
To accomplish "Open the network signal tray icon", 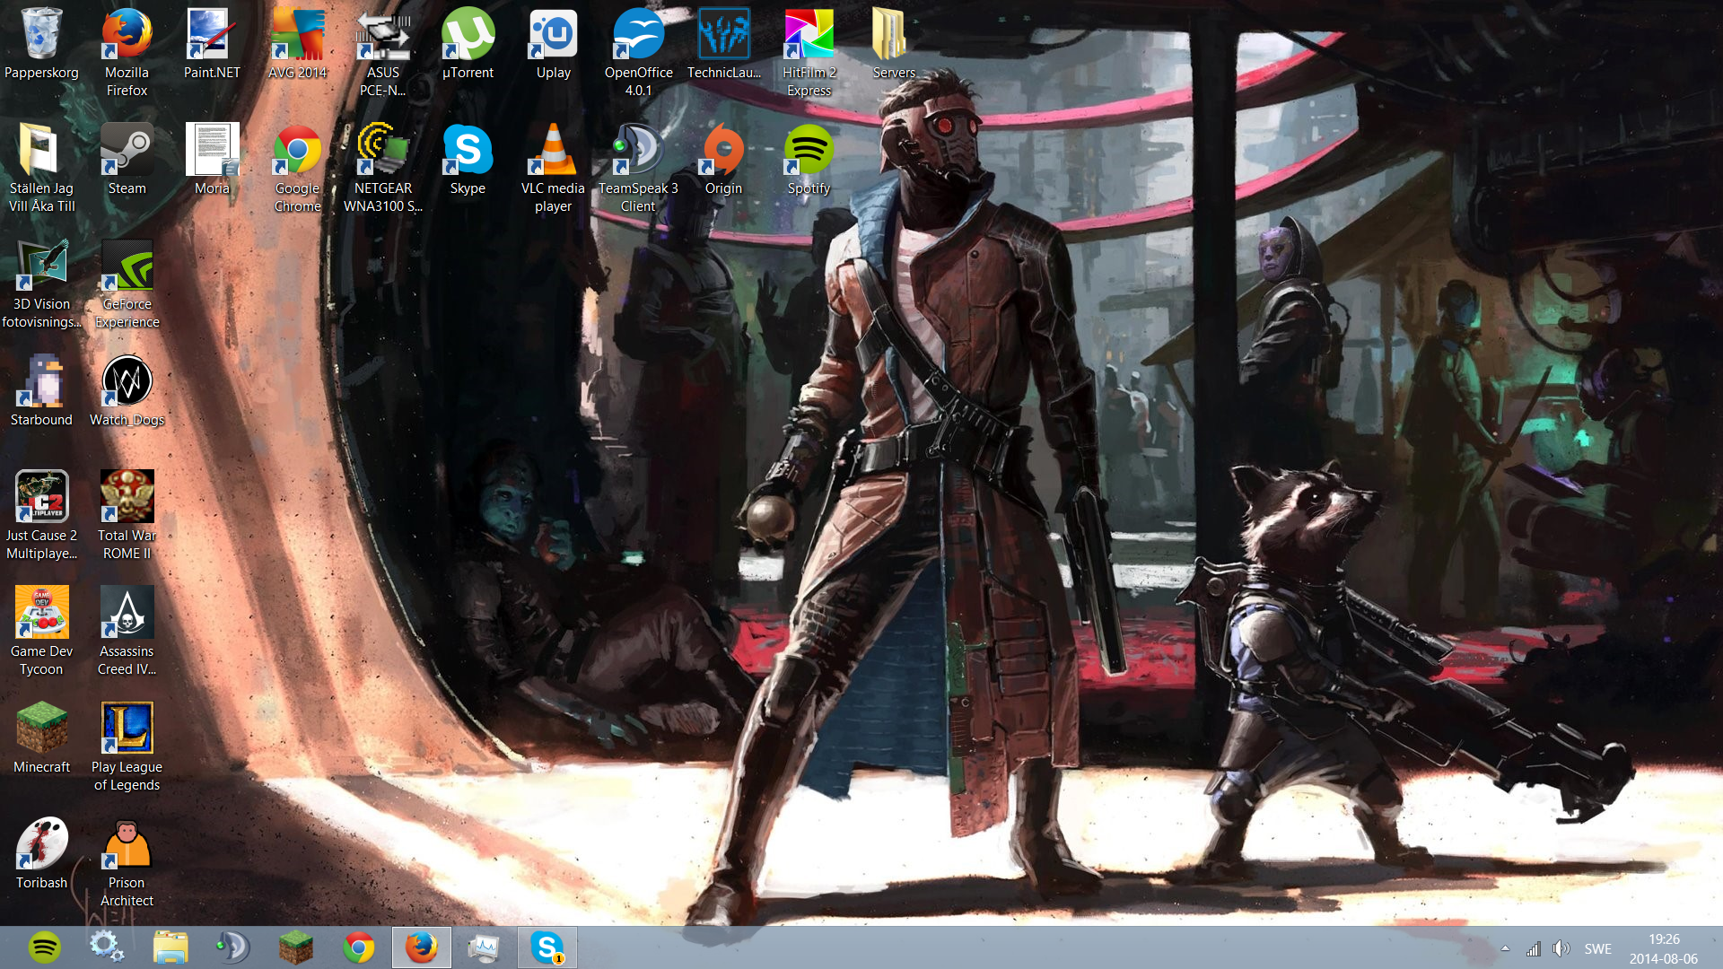I will 1533,948.
